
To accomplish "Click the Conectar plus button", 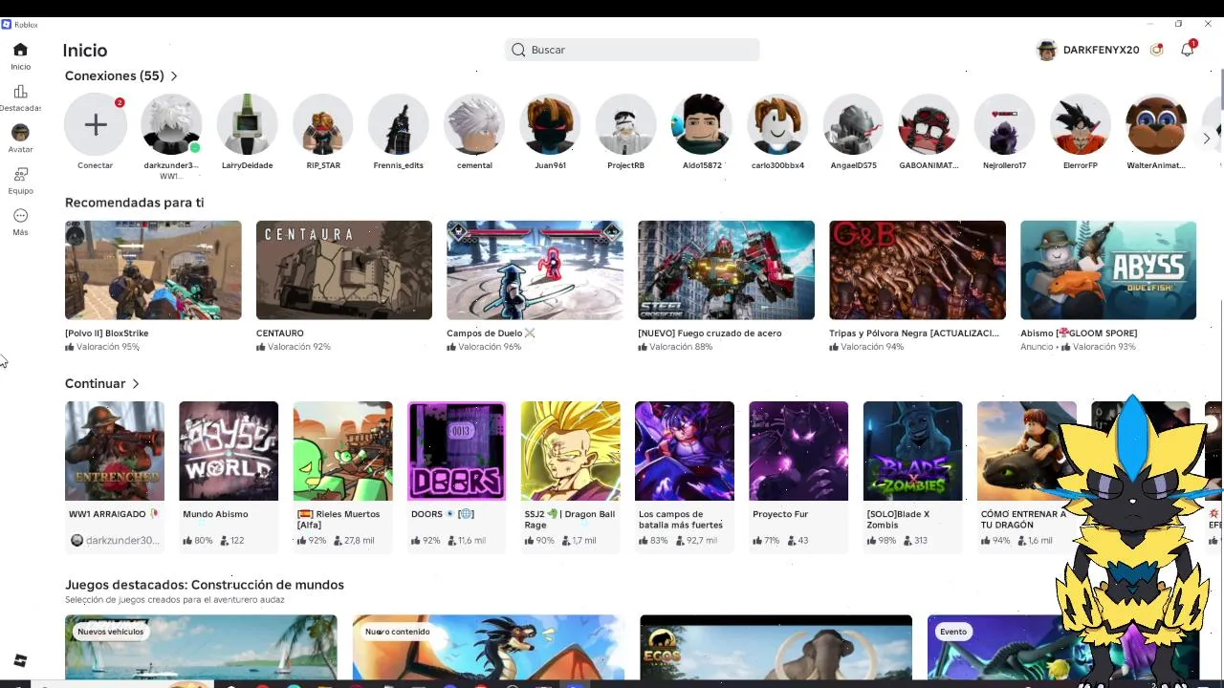I will 96,124.
